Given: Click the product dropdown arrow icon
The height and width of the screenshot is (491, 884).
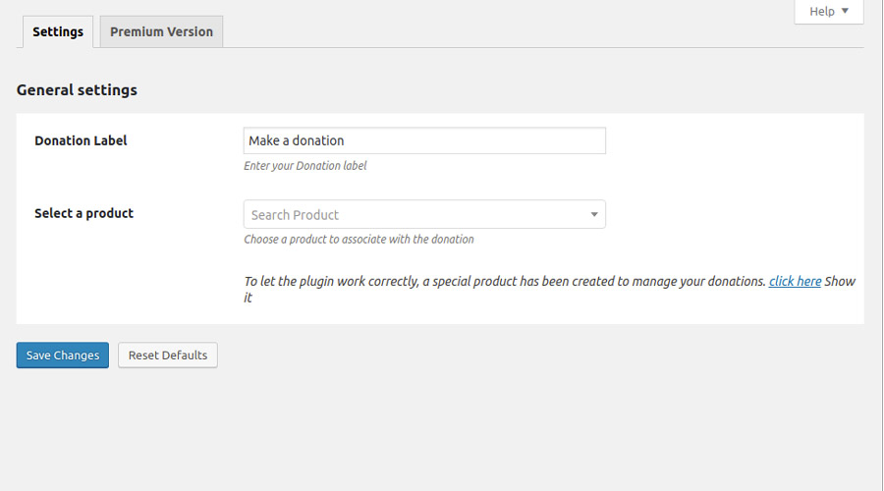Looking at the screenshot, I should [x=594, y=214].
